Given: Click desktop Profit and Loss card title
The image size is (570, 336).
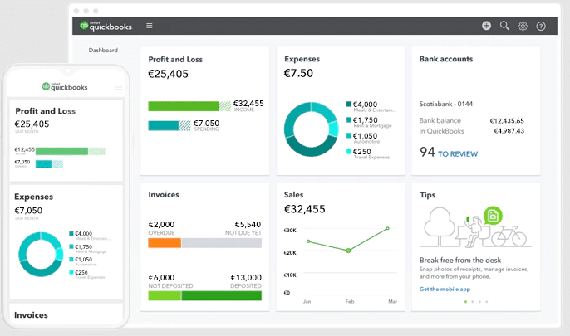Looking at the screenshot, I should [175, 59].
